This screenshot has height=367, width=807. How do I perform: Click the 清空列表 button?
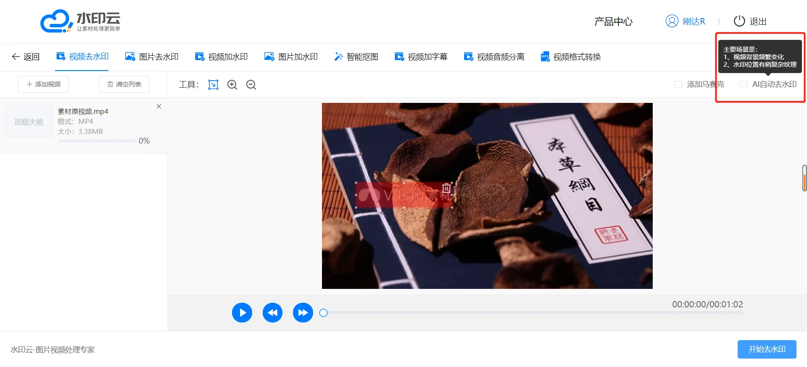[x=124, y=84]
